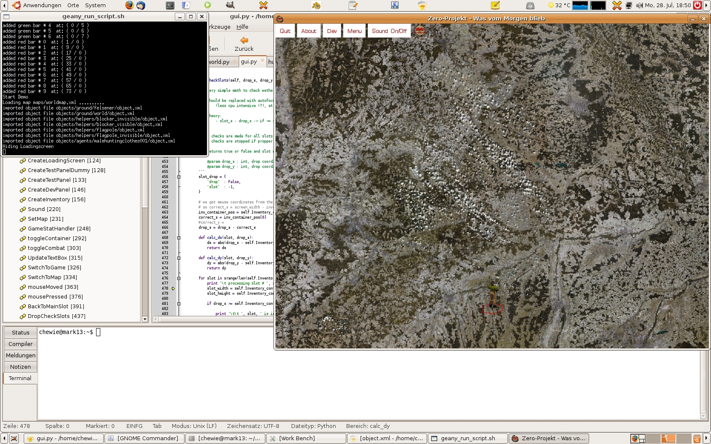711x444 pixels.
Task: Open the Menu button in Zero-Projekt
Action: [x=354, y=31]
